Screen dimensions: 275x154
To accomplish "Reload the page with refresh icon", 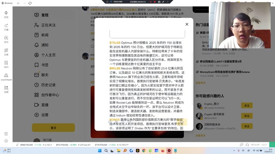I will point(30,3).
